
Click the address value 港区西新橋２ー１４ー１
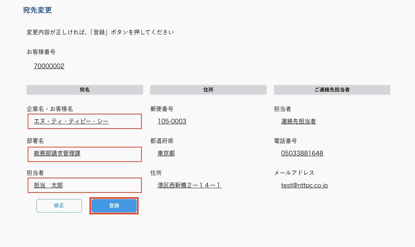point(189,185)
